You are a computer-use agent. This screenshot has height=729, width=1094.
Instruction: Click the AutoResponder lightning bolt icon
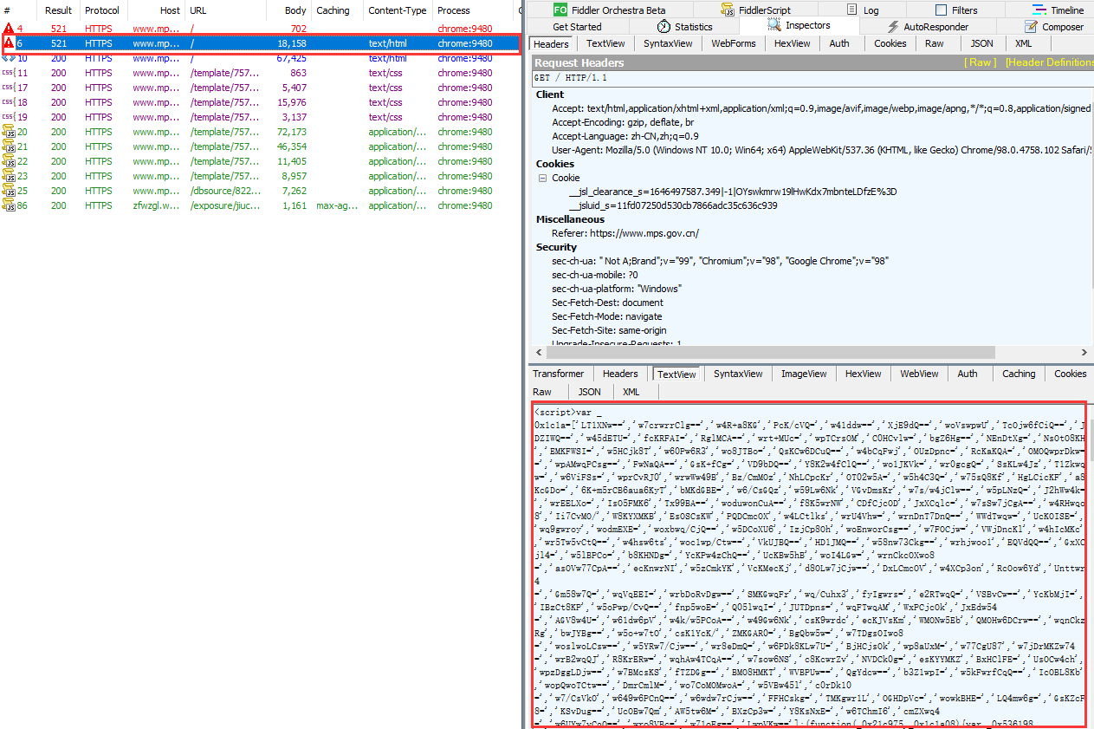coord(891,27)
